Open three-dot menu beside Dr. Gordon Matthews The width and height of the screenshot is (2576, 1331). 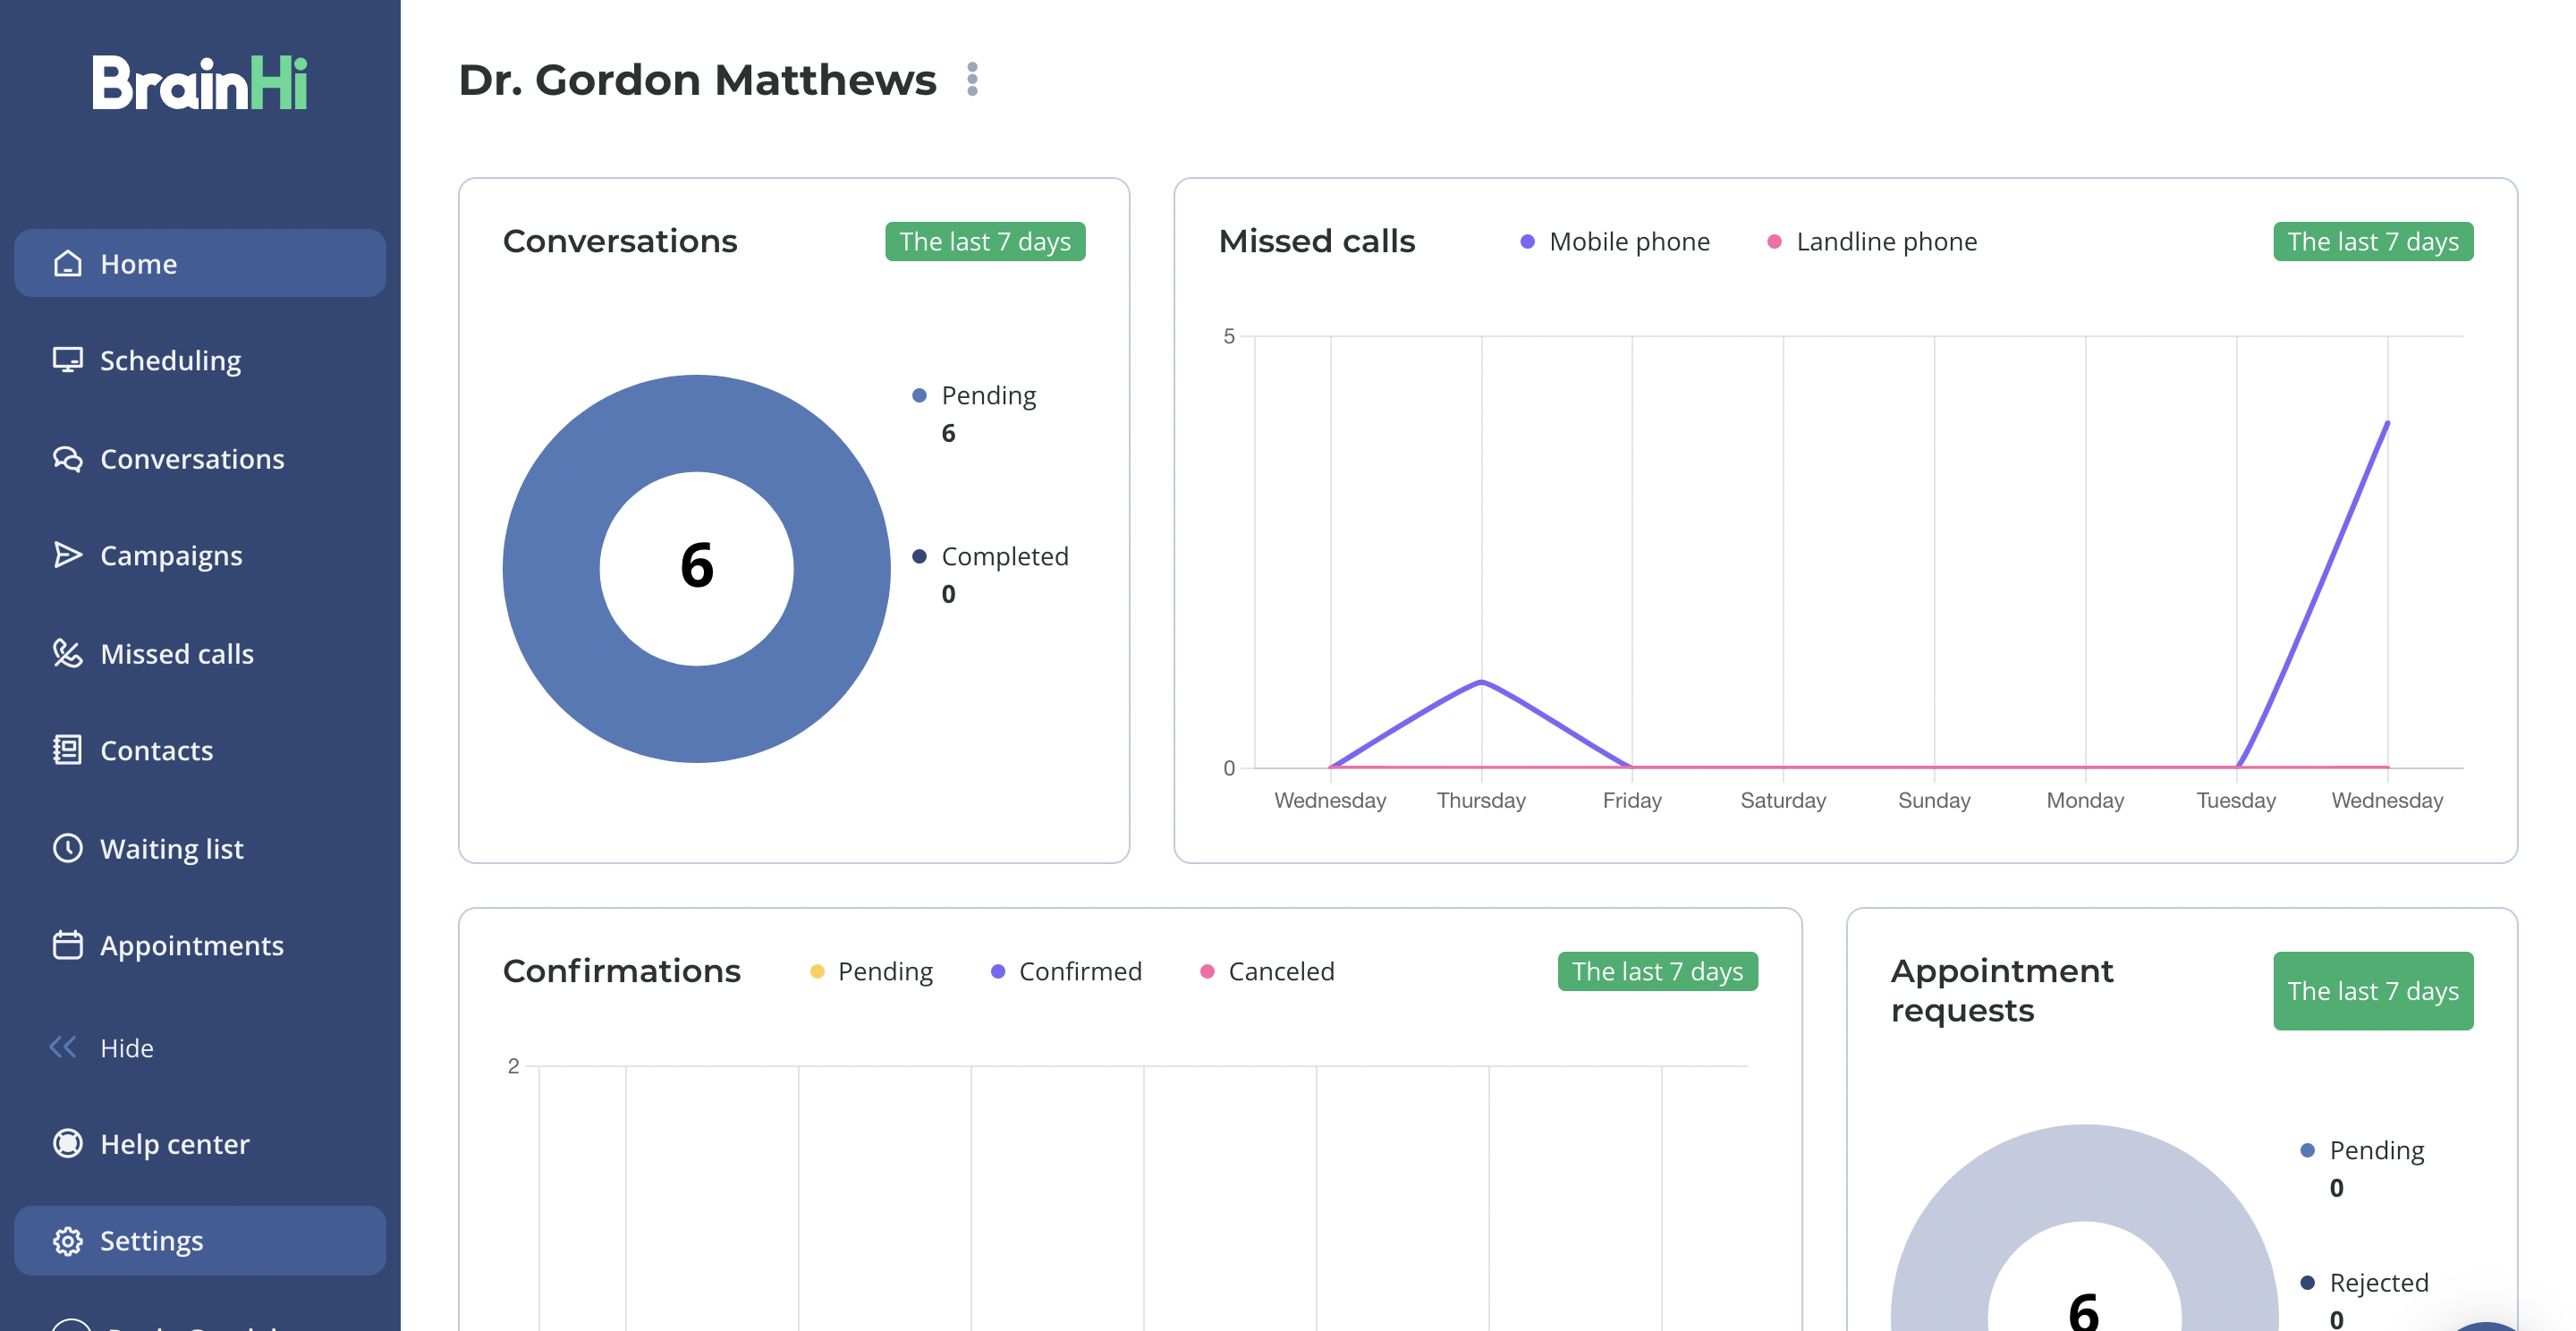pyautogui.click(x=972, y=79)
